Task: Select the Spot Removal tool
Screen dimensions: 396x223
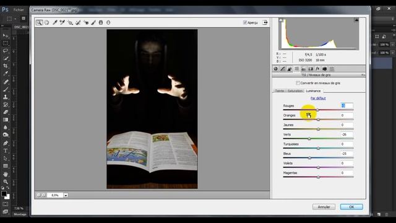Action: coord(78,22)
